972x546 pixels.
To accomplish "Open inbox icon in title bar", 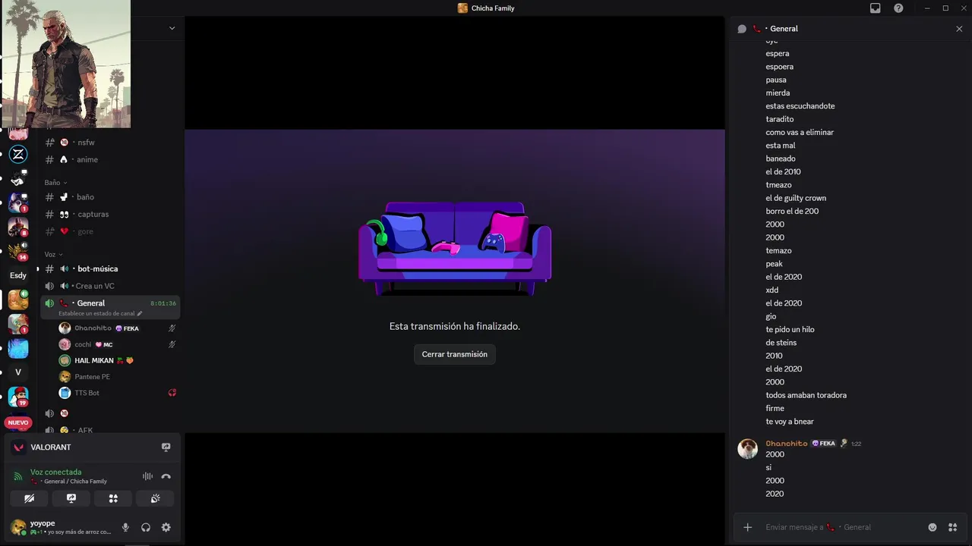I will tap(876, 8).
